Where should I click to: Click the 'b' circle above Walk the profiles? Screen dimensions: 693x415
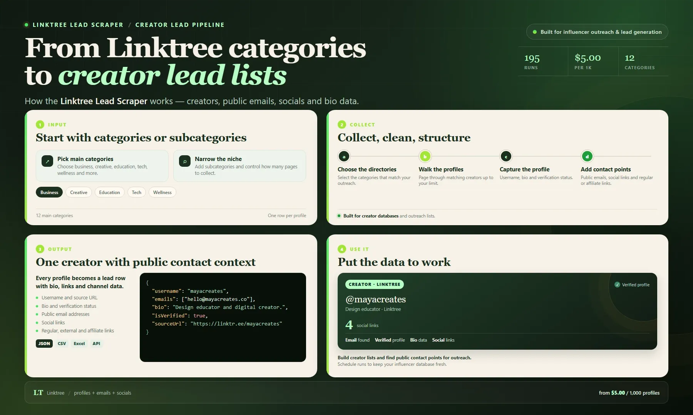425,156
